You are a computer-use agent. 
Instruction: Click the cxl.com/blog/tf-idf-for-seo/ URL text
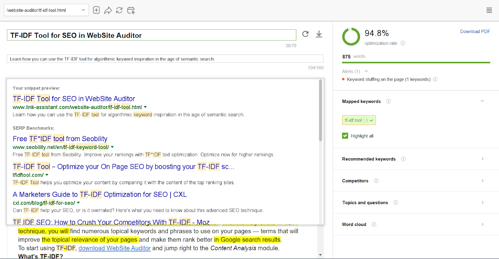point(44,203)
